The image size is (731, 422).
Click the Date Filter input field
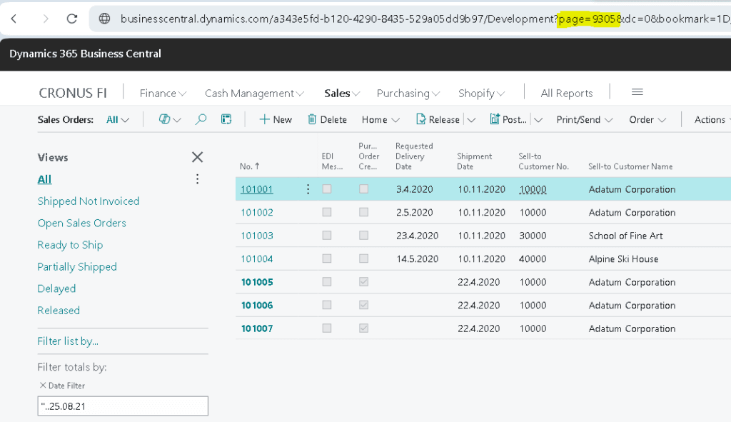[123, 406]
